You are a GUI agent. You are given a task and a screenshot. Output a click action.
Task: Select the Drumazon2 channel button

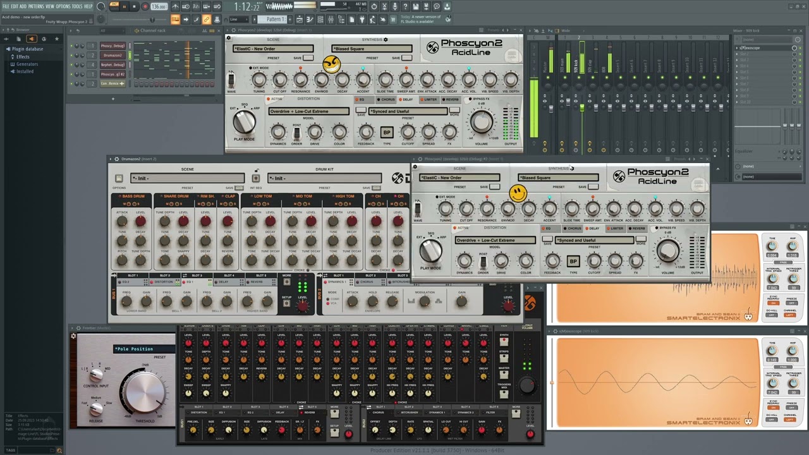coord(113,55)
